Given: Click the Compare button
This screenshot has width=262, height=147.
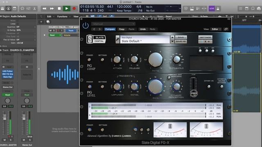Looking at the screenshot, I should coord(110,29).
